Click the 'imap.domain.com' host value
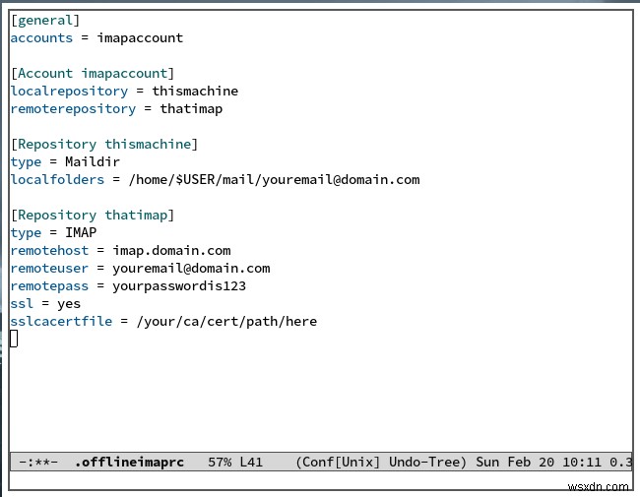The width and height of the screenshot is (640, 497). 171,251
